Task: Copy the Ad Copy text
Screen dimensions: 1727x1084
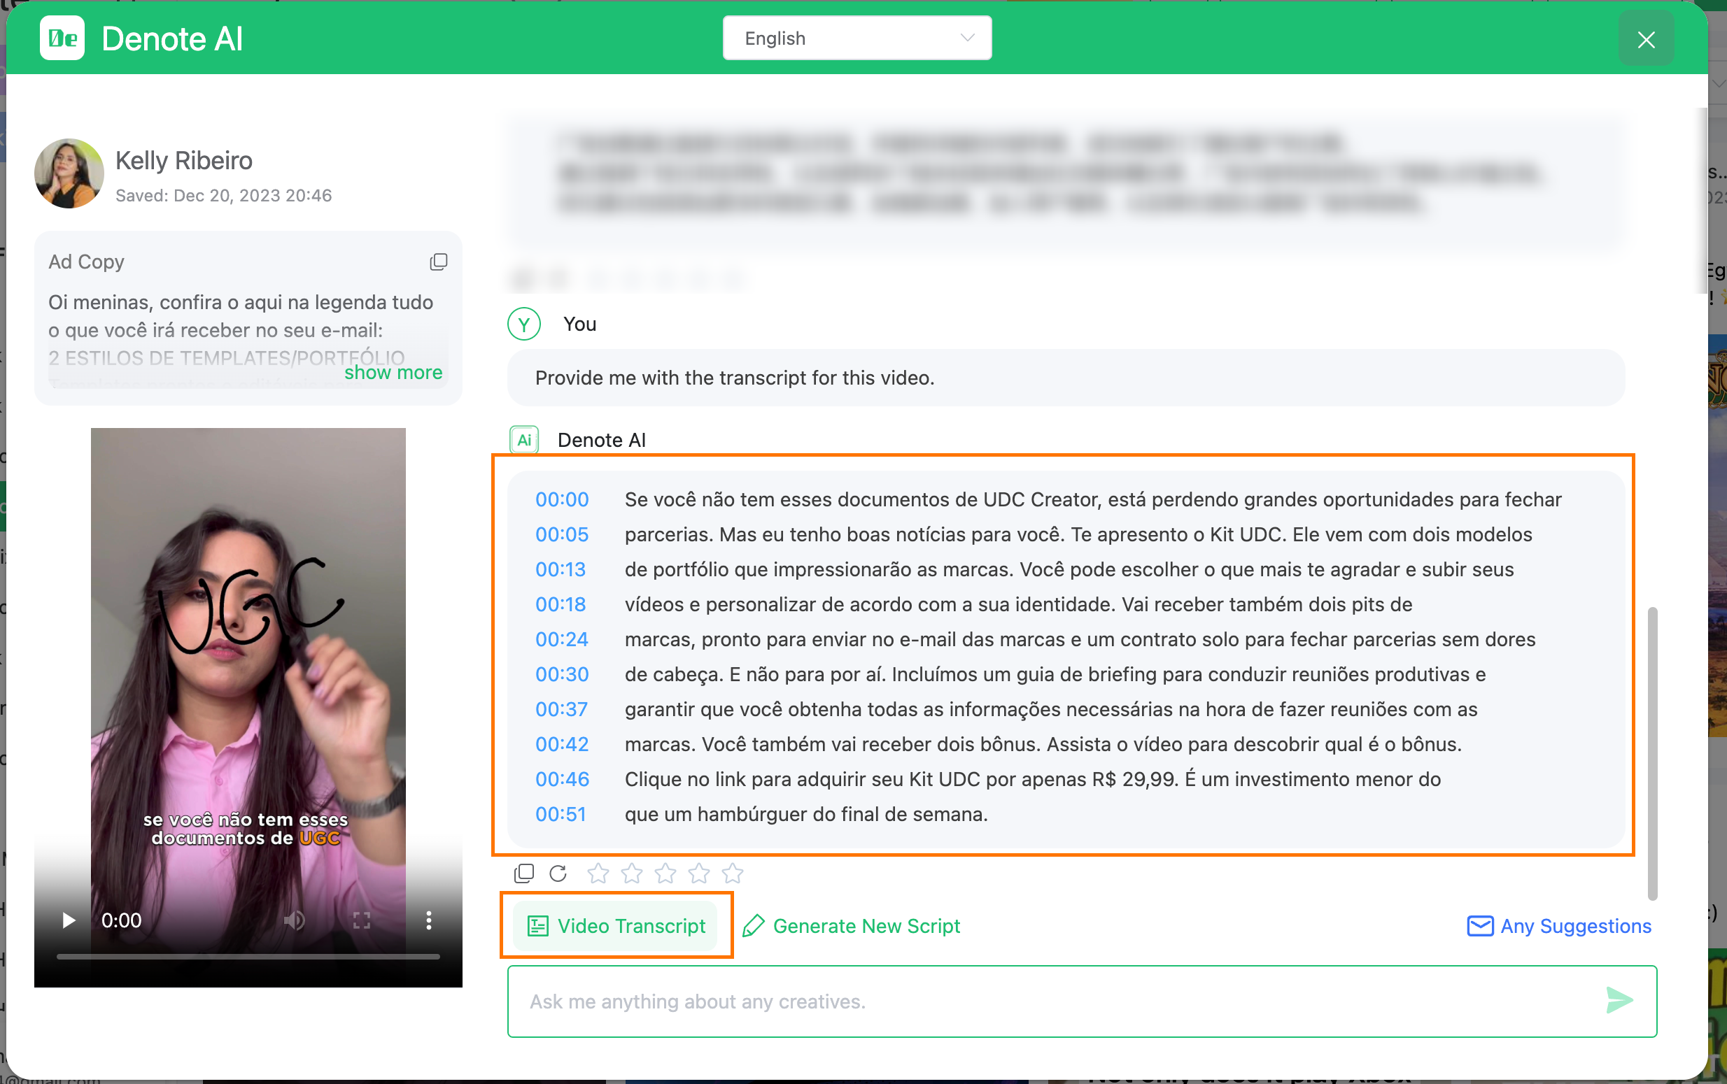Action: click(x=438, y=262)
